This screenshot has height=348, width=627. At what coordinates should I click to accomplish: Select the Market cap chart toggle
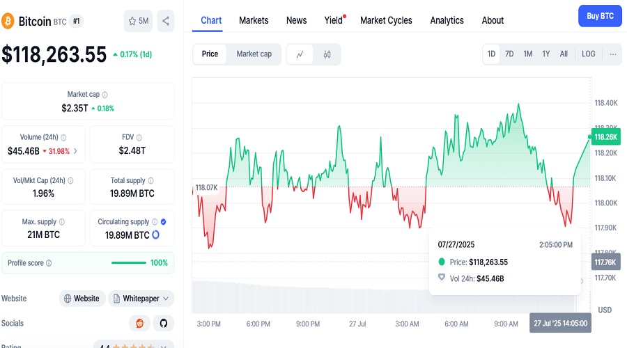254,54
